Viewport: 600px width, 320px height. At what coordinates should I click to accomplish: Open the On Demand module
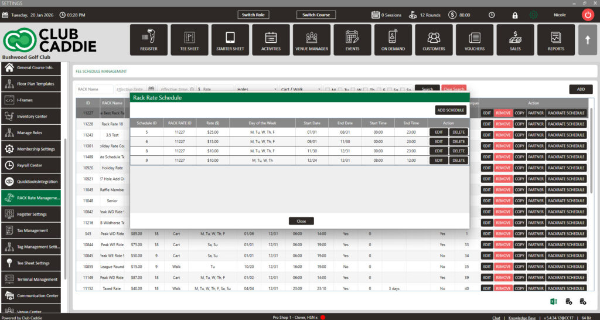pos(393,40)
